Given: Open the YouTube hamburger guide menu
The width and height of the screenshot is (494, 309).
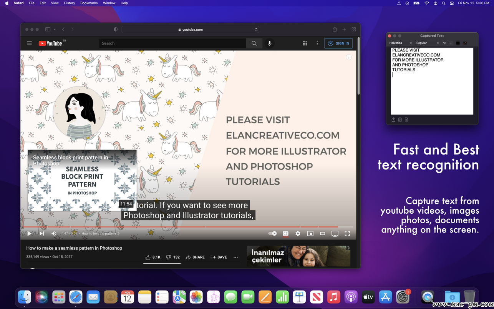Looking at the screenshot, I should [x=29, y=43].
